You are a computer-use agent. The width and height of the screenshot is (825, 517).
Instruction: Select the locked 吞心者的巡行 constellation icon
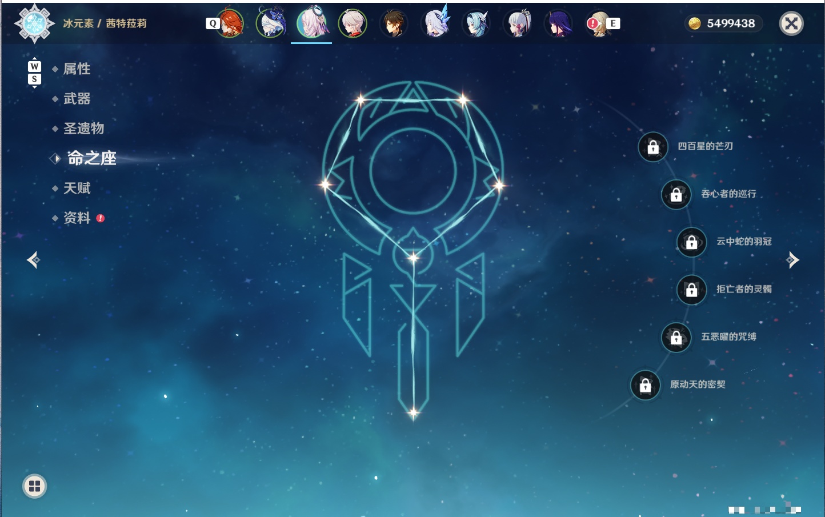pos(676,194)
